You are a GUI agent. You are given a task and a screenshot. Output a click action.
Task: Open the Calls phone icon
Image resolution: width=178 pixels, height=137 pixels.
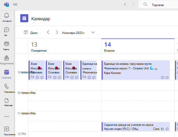point(7,86)
